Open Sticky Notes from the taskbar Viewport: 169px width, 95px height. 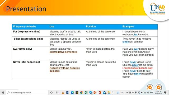[77, 93]
